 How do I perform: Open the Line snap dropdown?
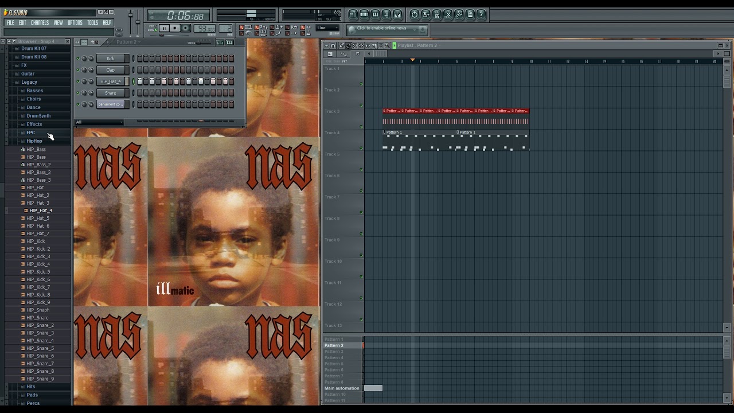click(329, 28)
